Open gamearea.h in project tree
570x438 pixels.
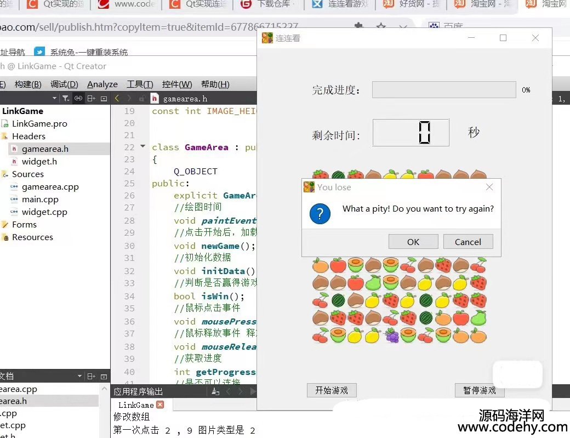point(45,149)
